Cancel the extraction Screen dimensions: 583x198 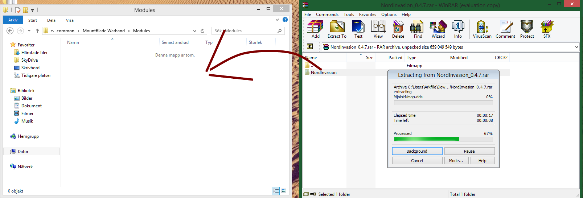(417, 161)
